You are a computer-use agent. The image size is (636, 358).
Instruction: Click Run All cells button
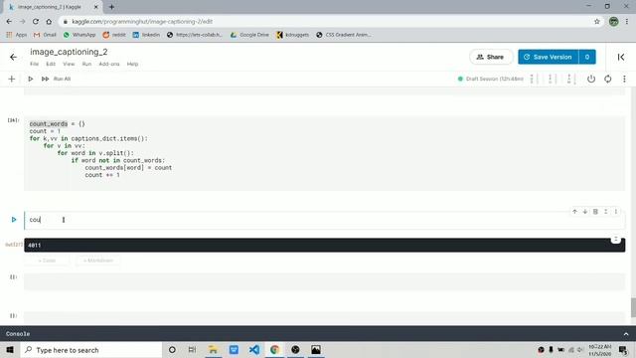(x=57, y=79)
